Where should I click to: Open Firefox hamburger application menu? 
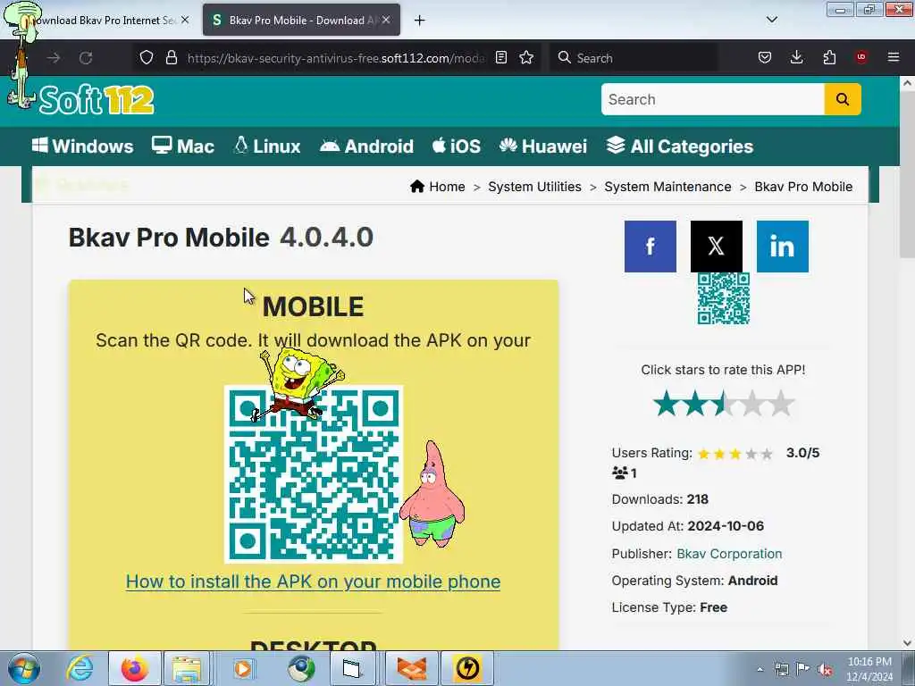tap(894, 57)
